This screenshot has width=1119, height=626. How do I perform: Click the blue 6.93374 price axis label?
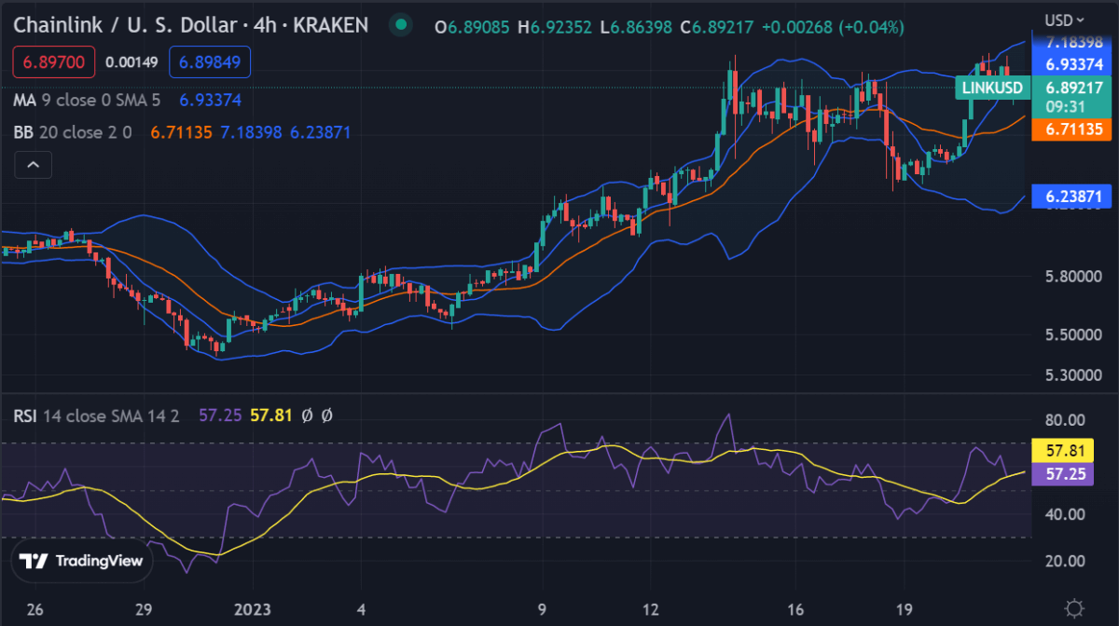tap(1070, 64)
